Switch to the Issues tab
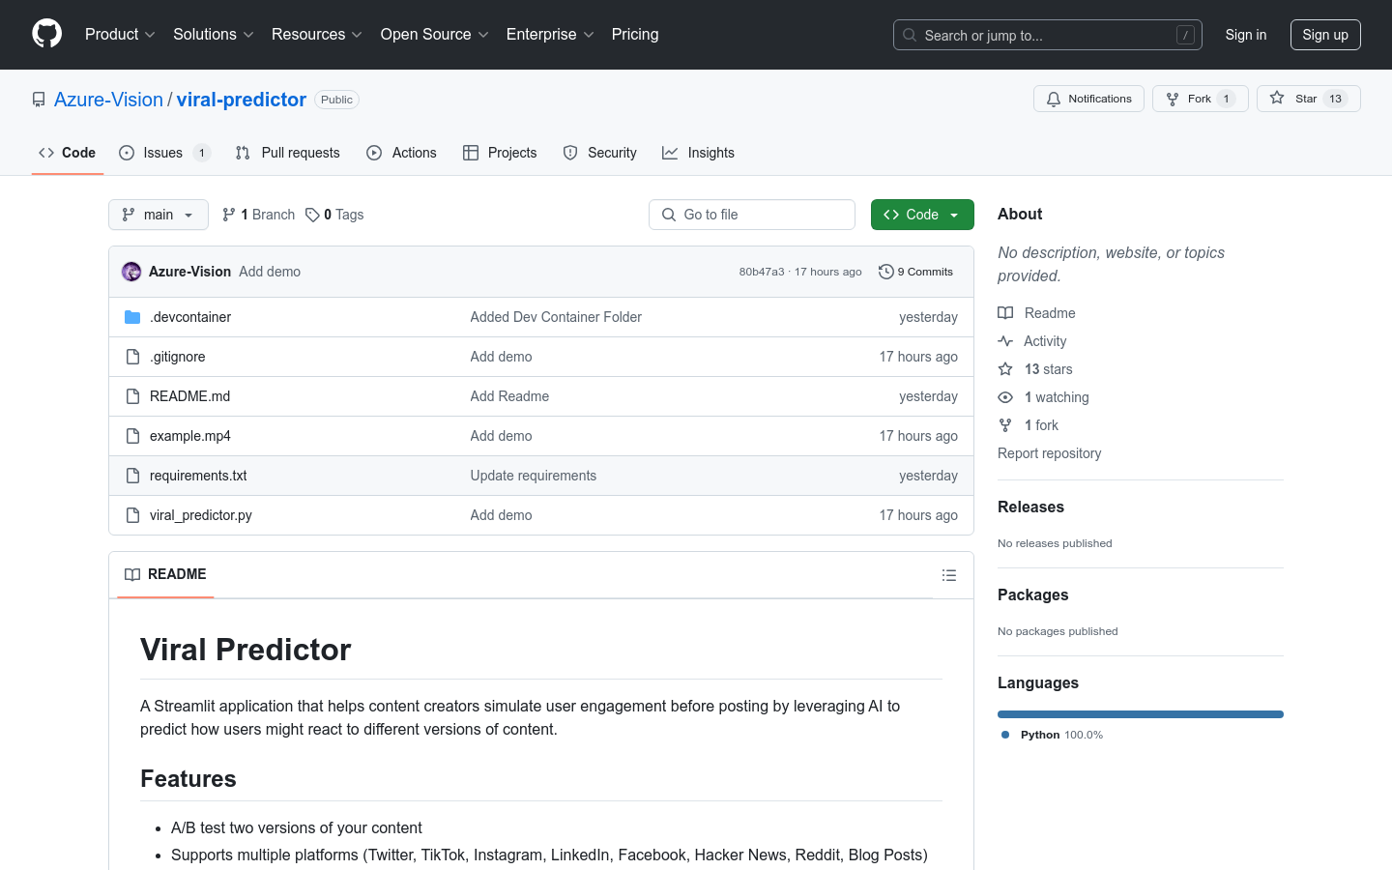Screen dimensions: 1392x870 [x=163, y=153]
